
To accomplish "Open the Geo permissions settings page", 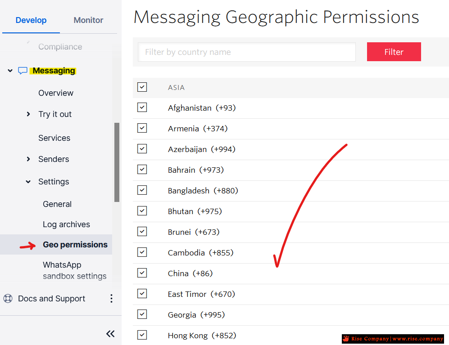I will (75, 245).
